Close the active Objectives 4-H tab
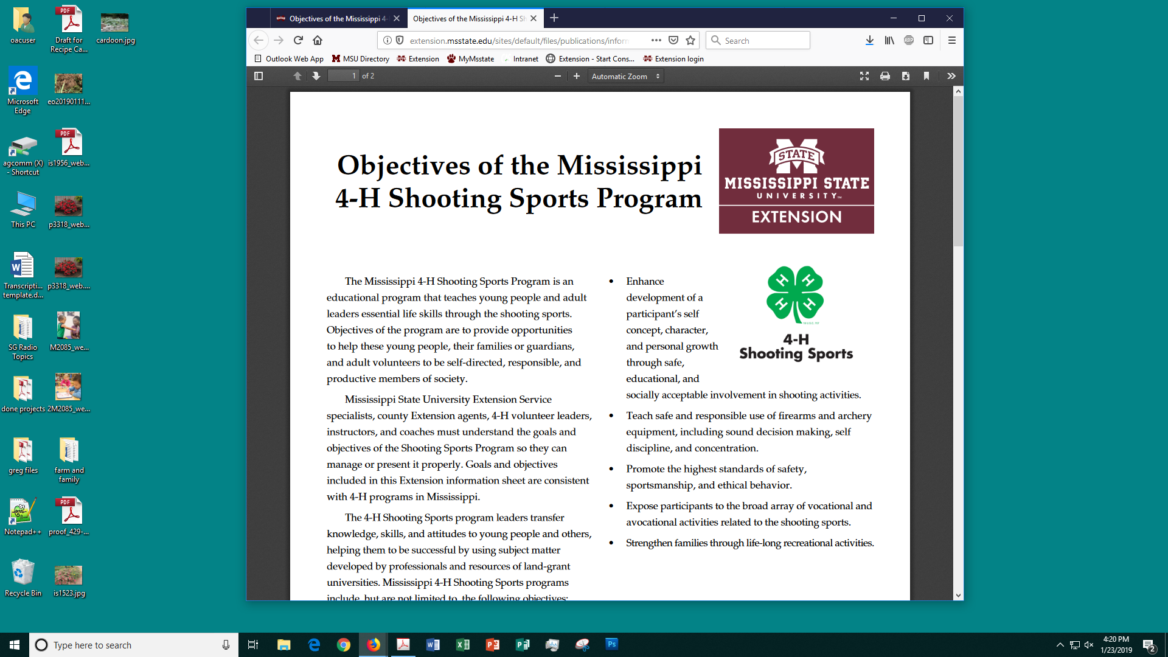Image resolution: width=1168 pixels, height=657 pixels. [534, 18]
